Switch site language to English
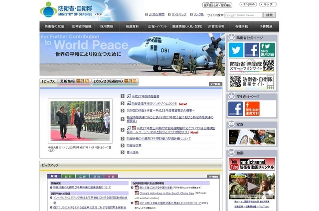The height and width of the screenshot is (211, 319). pos(248,4)
